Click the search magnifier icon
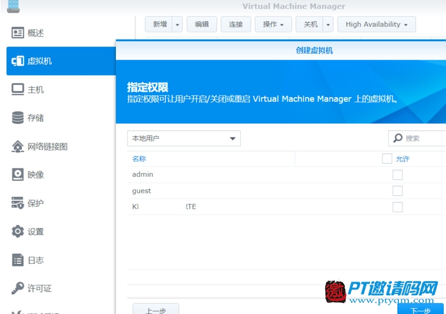 (398, 138)
